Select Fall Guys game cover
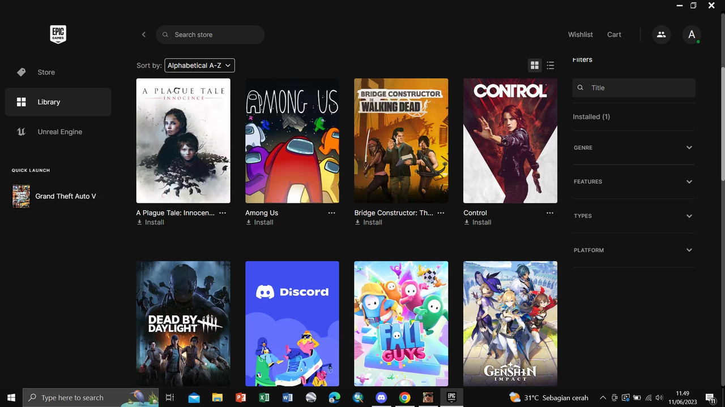725x407 pixels. [401, 323]
